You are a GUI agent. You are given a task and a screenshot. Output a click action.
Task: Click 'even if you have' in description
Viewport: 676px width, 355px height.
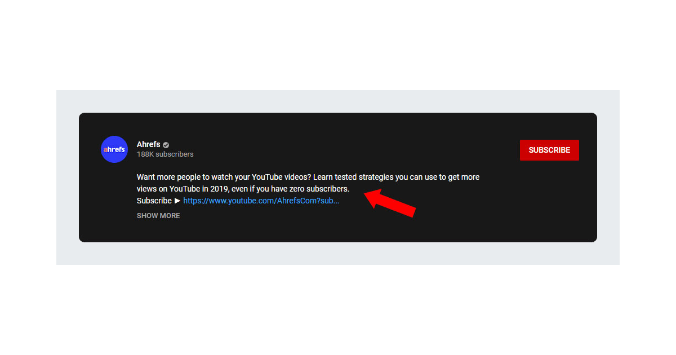tap(260, 189)
